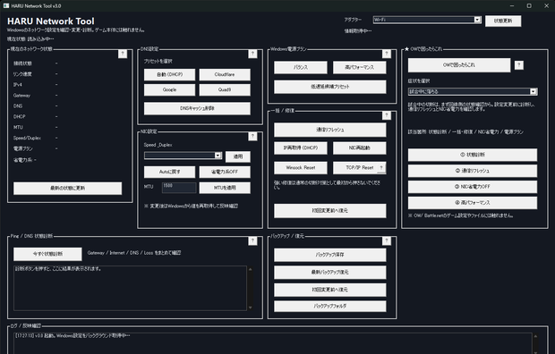Open help beside the large OW troubleshooting button
The image size is (555, 354).
click(519, 65)
